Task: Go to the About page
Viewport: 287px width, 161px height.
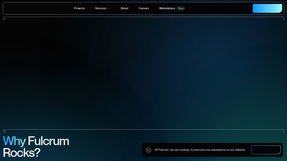Action: coord(124,8)
